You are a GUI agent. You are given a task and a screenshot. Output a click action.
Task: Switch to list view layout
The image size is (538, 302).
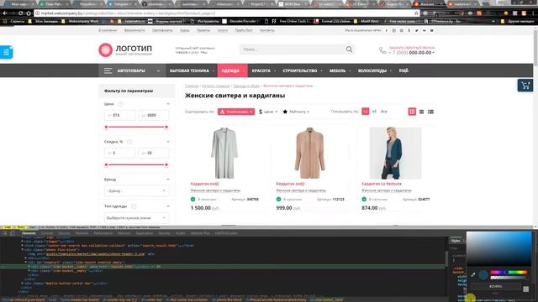421,112
